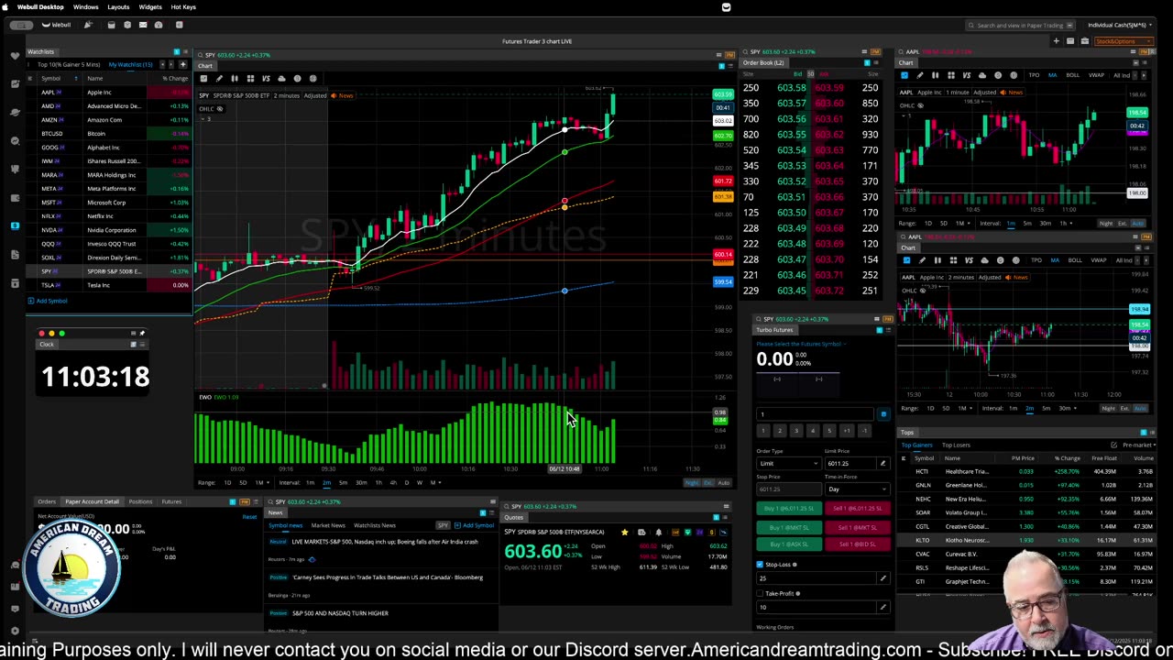Open the grid layout icon in SPY chart toolbar
Screen dimensions: 1173x660
[250, 79]
